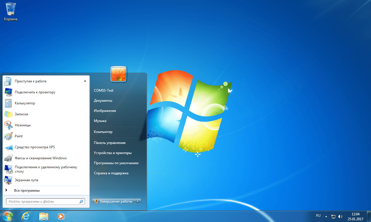Image resolution: width=371 pixels, height=222 pixels.
Task: Click the Start orb button
Action: pyautogui.click(x=8, y=216)
